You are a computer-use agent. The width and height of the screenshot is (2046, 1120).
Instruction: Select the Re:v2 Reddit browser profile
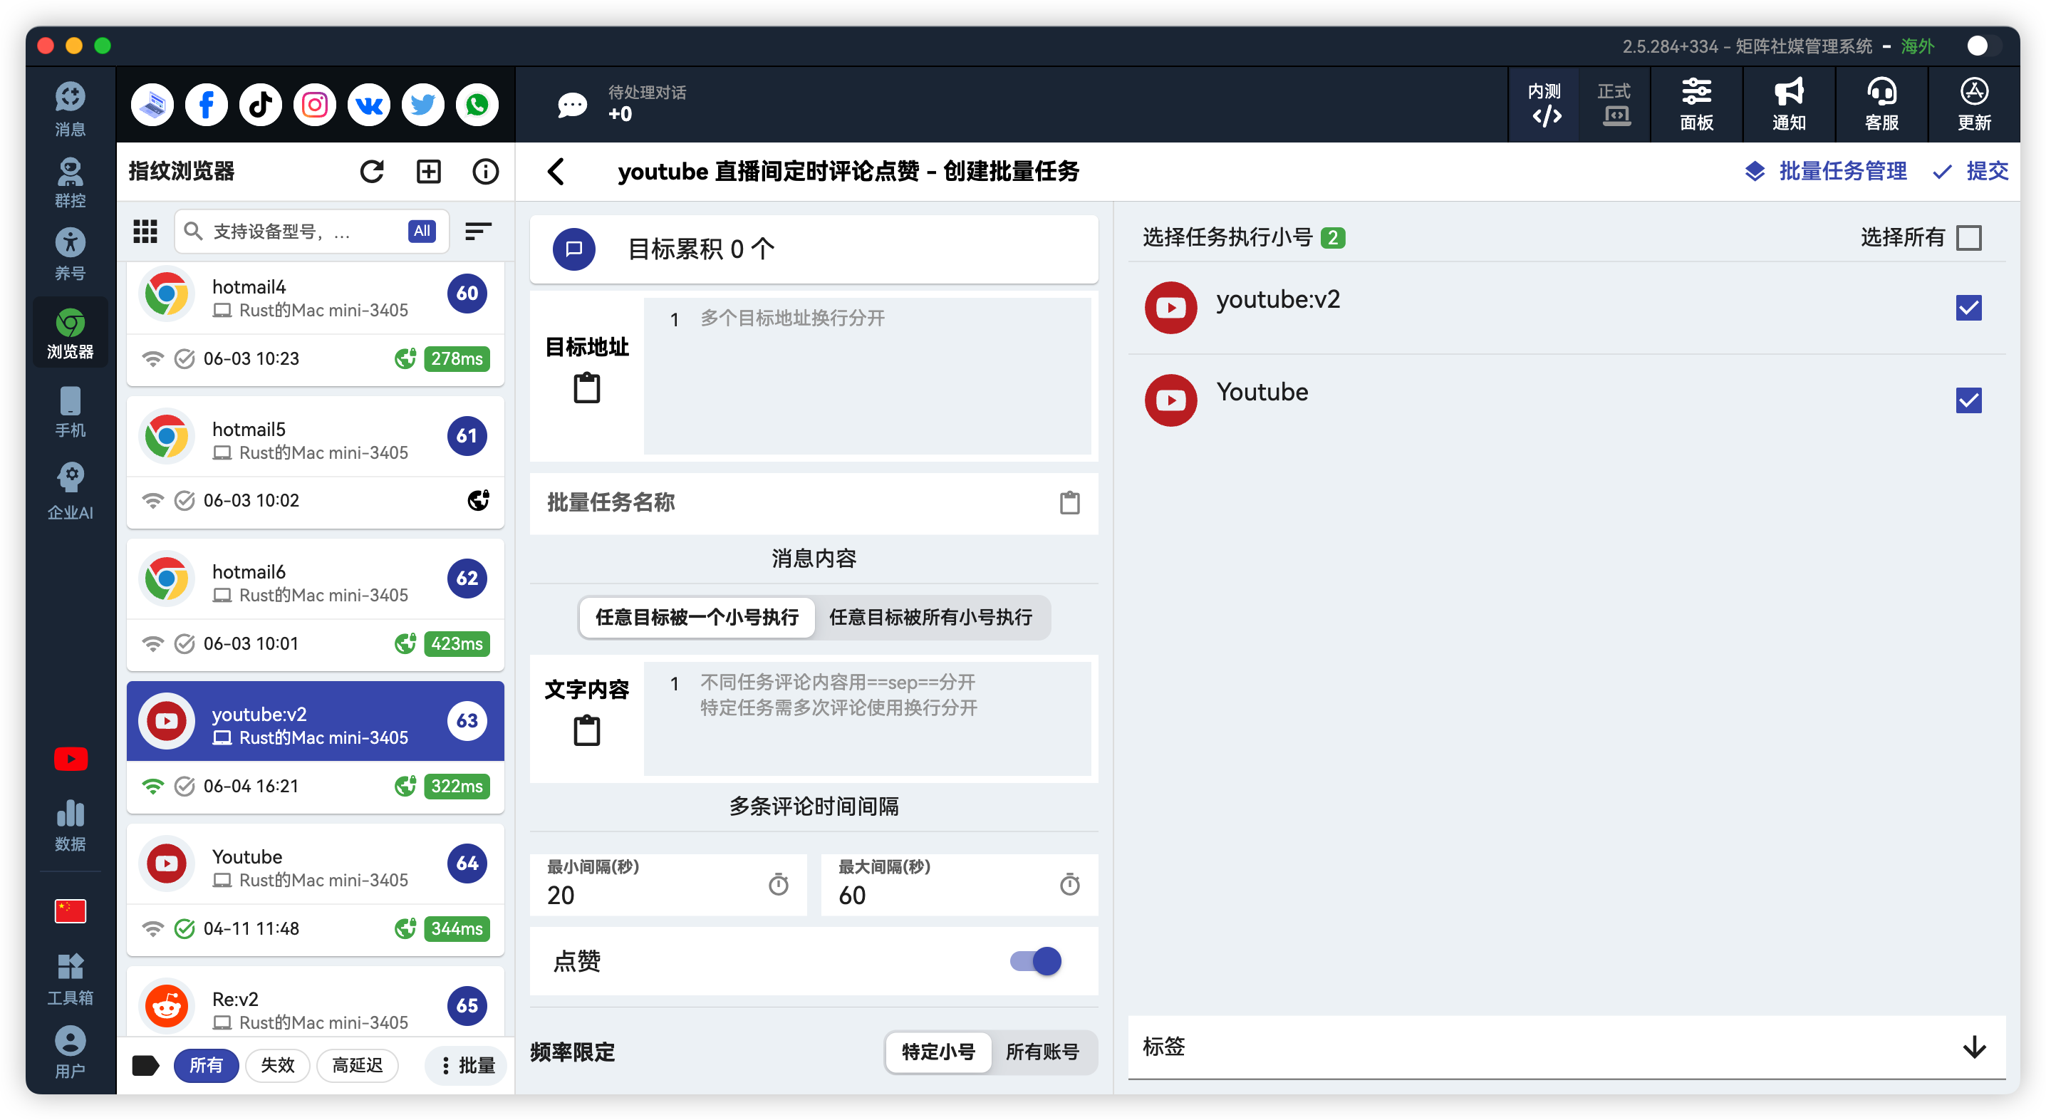click(x=316, y=1002)
